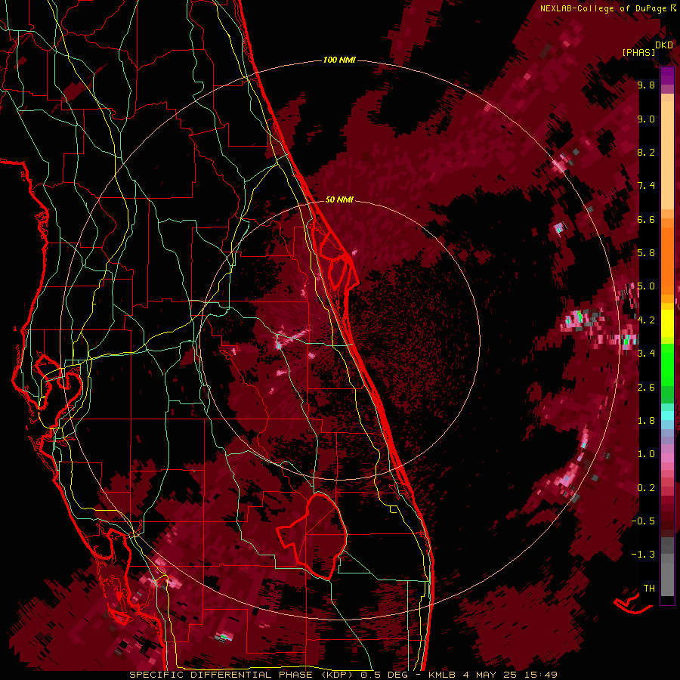Click the 1.8 scale value

[646, 421]
